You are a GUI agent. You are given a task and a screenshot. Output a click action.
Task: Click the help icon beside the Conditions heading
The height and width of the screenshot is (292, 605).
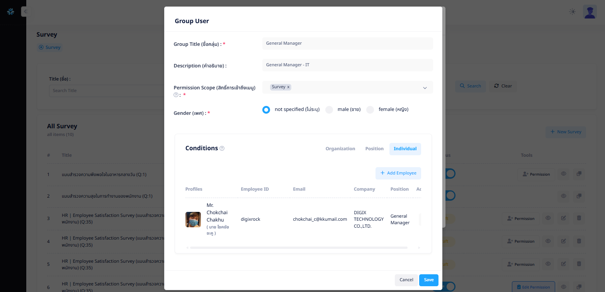point(222,149)
